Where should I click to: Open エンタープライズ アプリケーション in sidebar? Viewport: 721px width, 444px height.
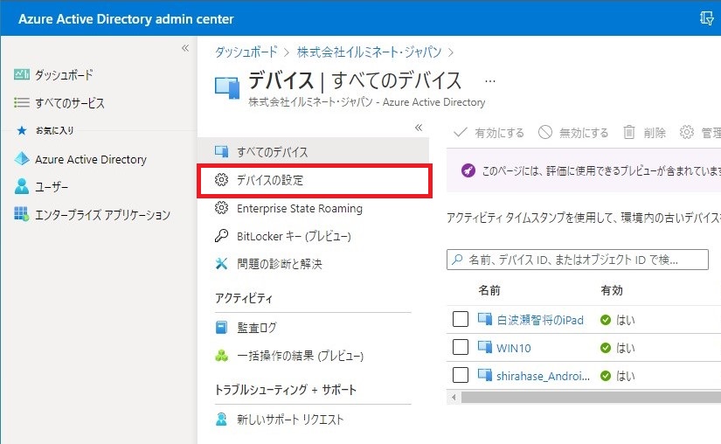click(x=102, y=215)
